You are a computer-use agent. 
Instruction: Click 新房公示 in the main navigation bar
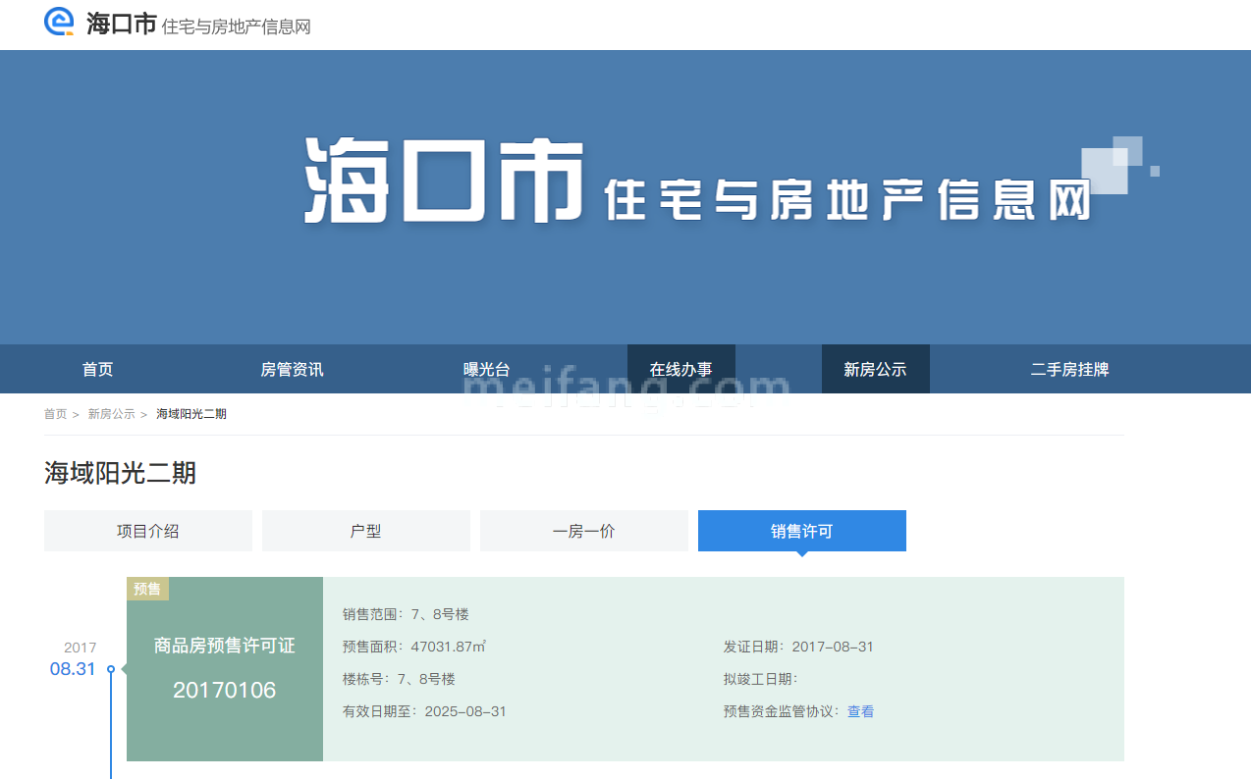click(x=875, y=370)
